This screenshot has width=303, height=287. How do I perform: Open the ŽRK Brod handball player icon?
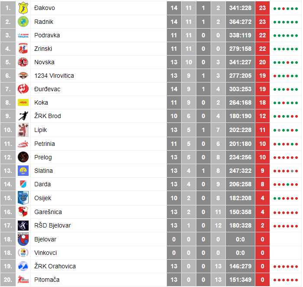tap(23, 116)
